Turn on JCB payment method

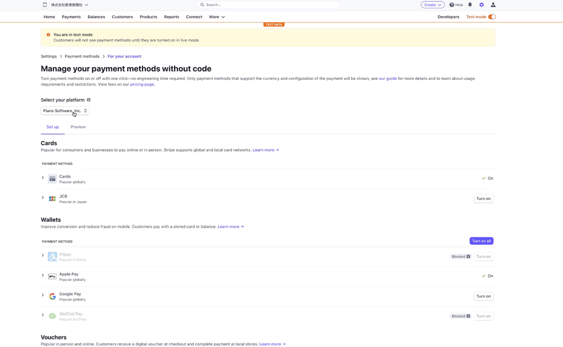click(x=483, y=198)
